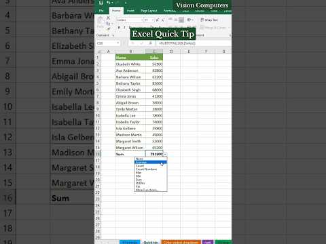Click the Undo arrow icon
The height and width of the screenshot is (244, 326).
point(109,3)
